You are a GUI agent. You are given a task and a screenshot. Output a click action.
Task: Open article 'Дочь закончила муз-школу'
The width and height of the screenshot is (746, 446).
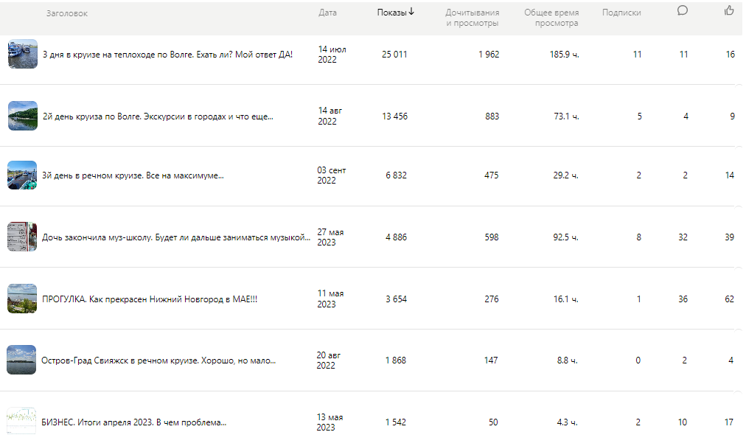pos(176,237)
